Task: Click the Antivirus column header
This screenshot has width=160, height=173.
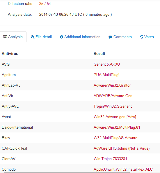Action: click(10, 53)
